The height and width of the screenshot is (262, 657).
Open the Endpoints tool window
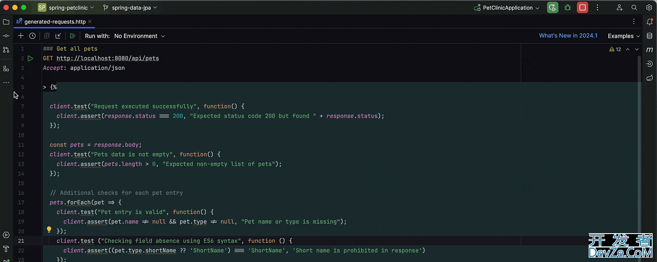(x=650, y=64)
